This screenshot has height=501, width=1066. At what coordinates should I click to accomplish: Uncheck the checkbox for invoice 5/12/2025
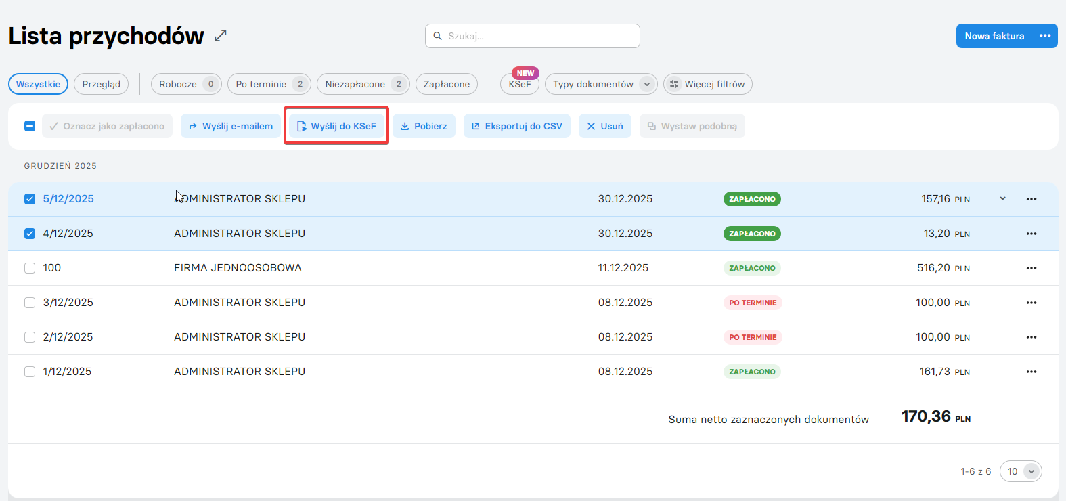click(30, 199)
